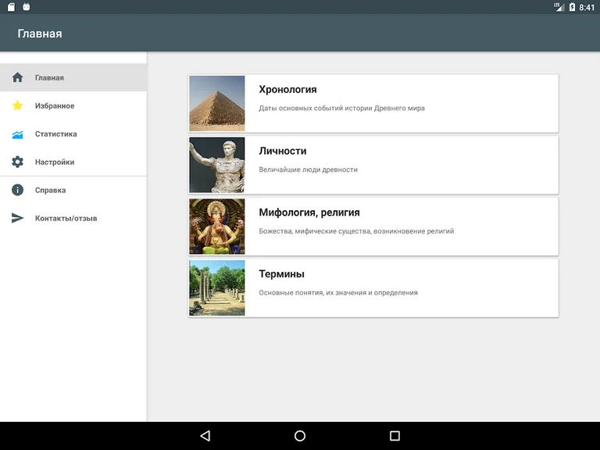600x450 pixels.
Task: Click the gear Настройки icon
Action: 18,162
